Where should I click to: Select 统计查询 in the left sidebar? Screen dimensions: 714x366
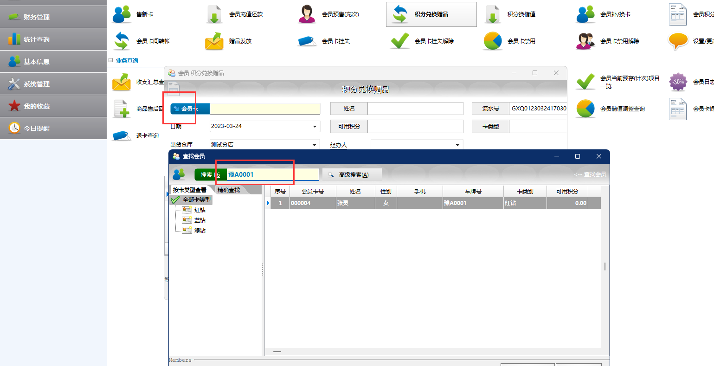click(x=37, y=39)
